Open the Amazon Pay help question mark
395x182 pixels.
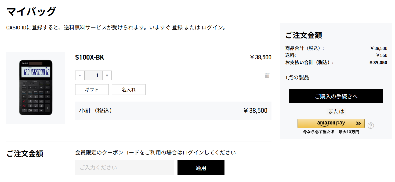[x=371, y=125]
